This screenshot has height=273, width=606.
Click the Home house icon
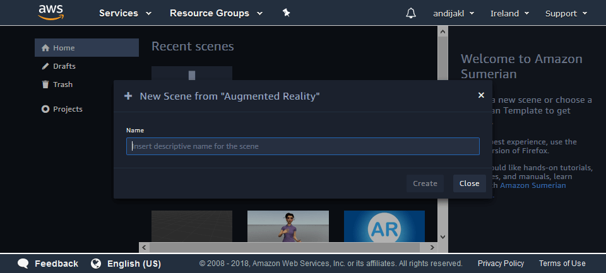[45, 48]
